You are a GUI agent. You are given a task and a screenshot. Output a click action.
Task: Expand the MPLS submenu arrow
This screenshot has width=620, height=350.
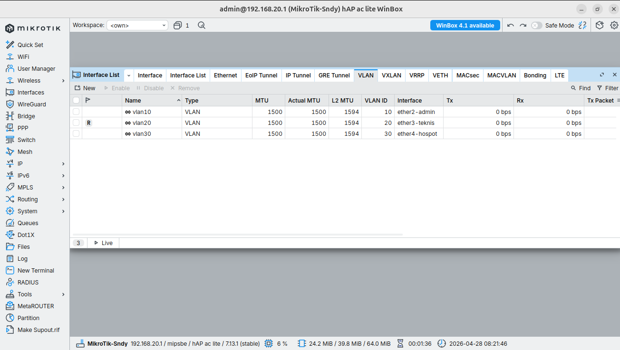coord(63,188)
